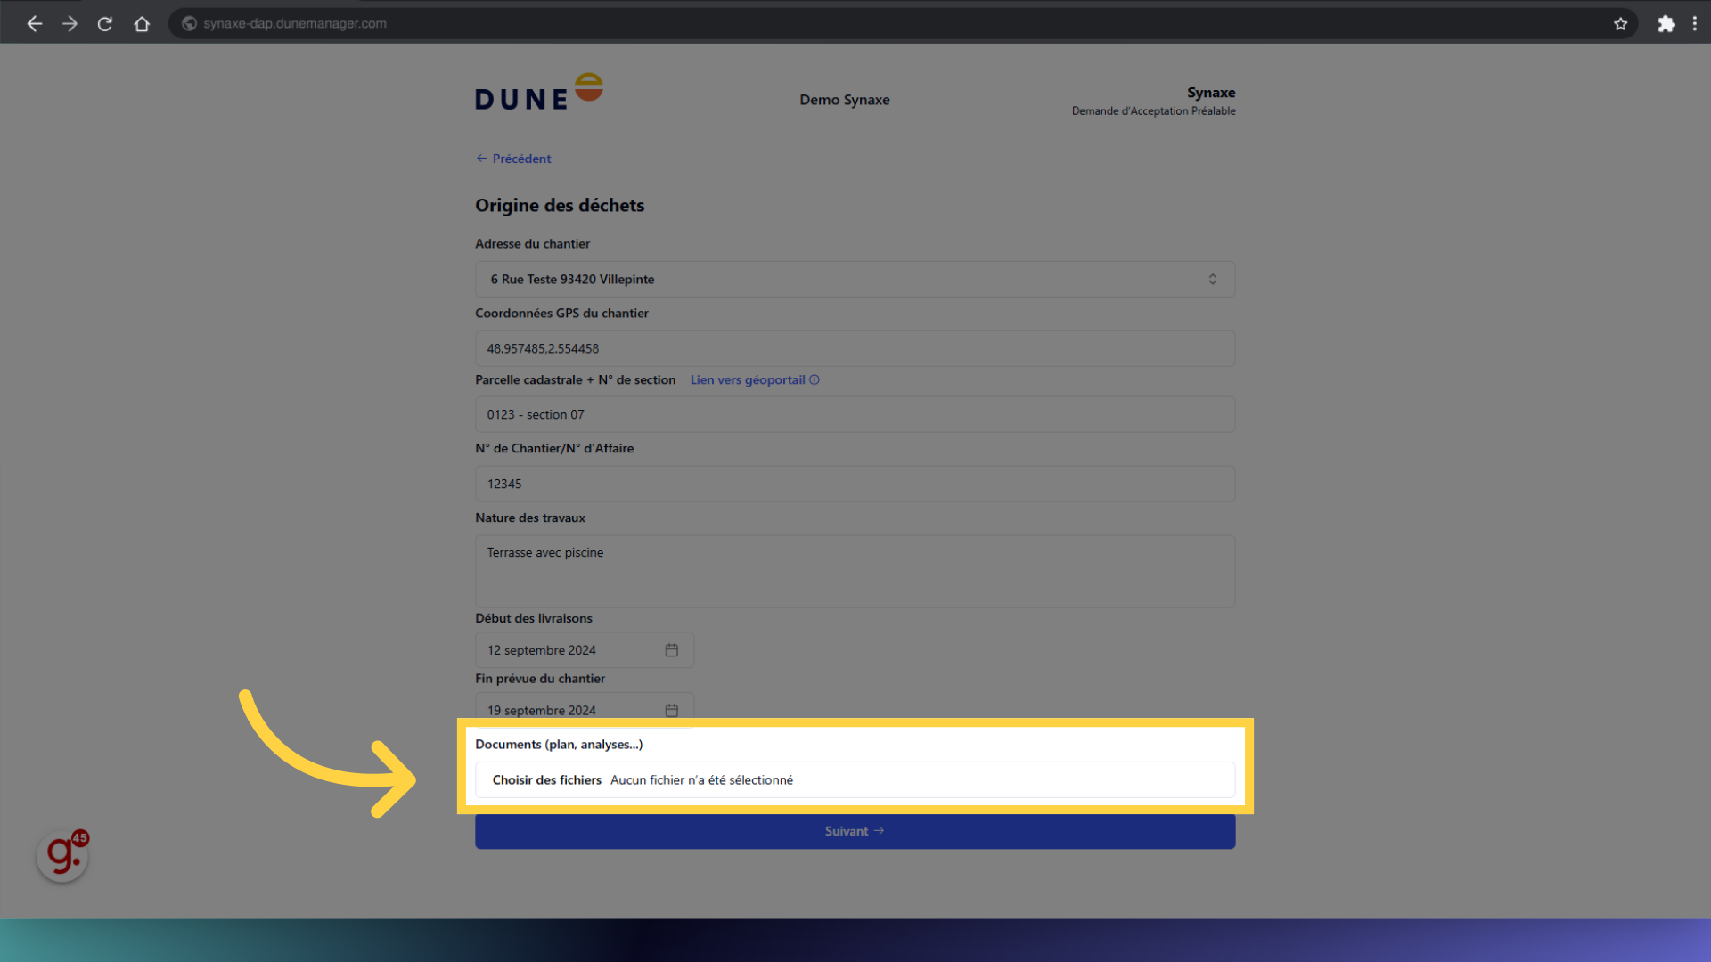Click the Coordonnées GPS du chantier field

coord(854,348)
